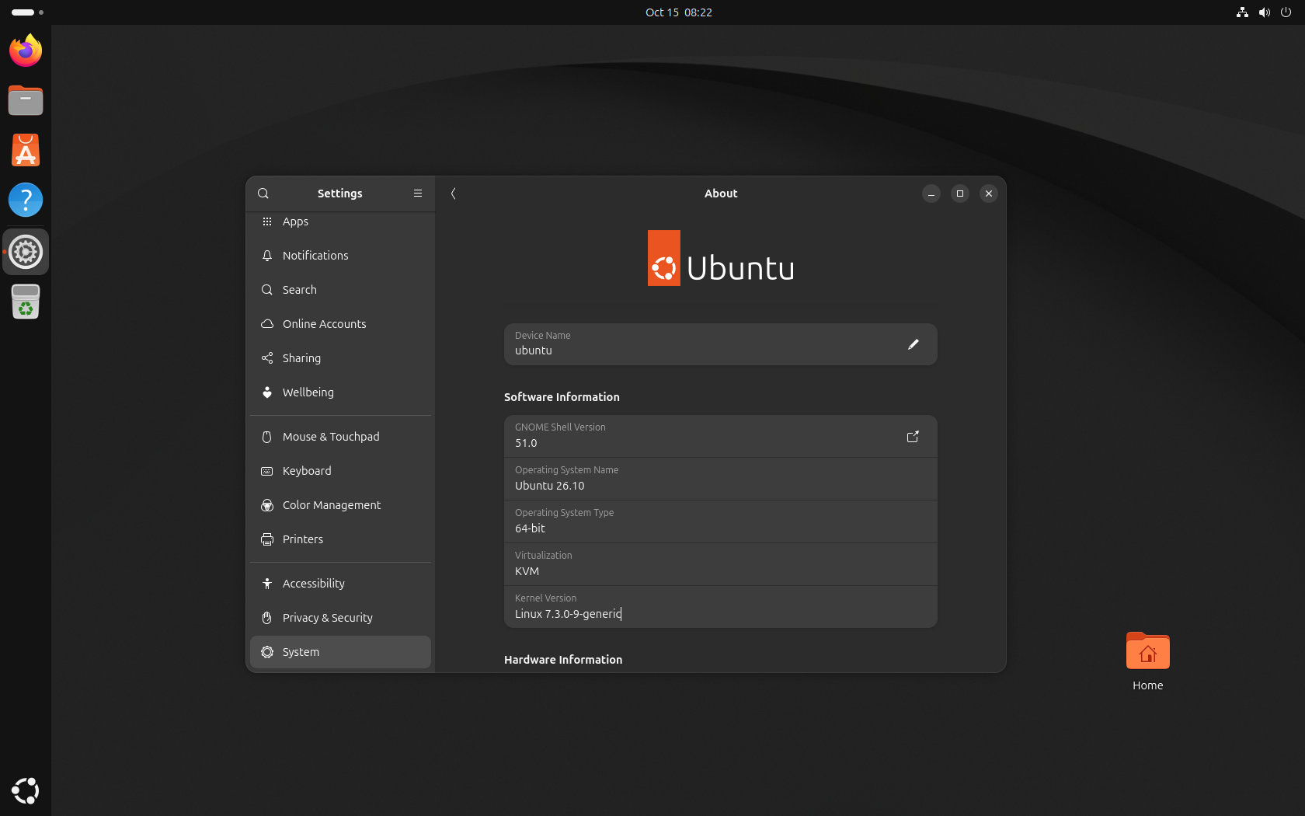Close the Settings window
This screenshot has width=1305, height=816.
(x=989, y=194)
